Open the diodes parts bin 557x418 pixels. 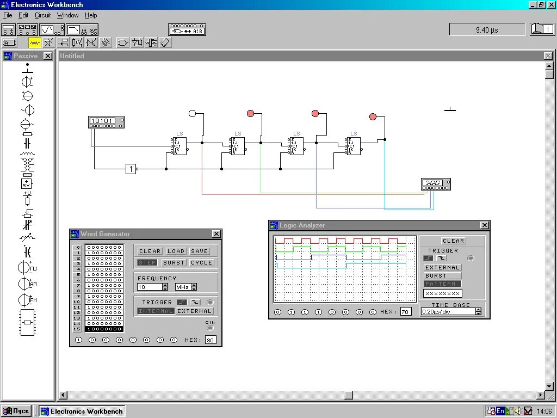[48, 43]
